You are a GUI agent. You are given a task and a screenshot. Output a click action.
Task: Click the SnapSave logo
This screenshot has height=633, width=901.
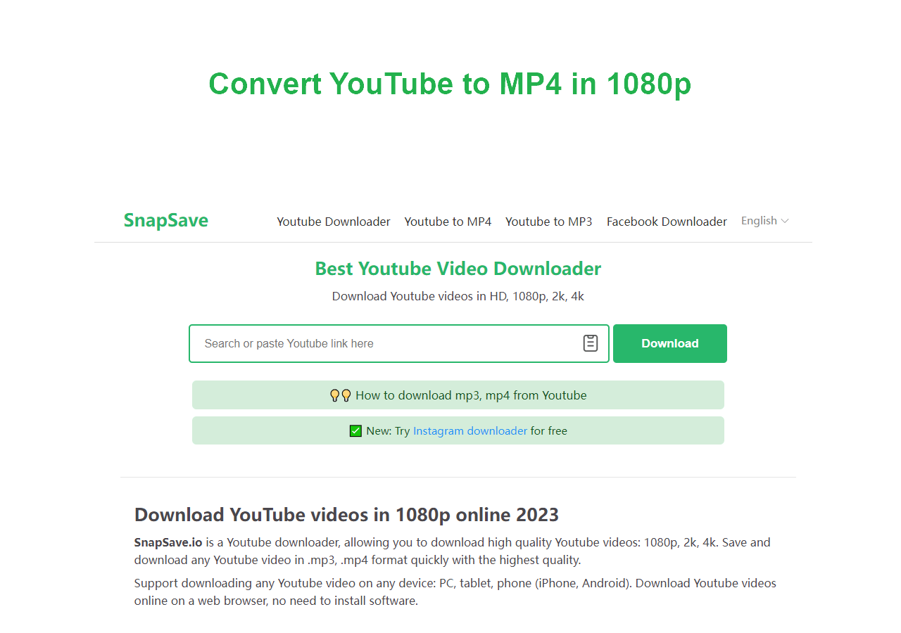[165, 220]
